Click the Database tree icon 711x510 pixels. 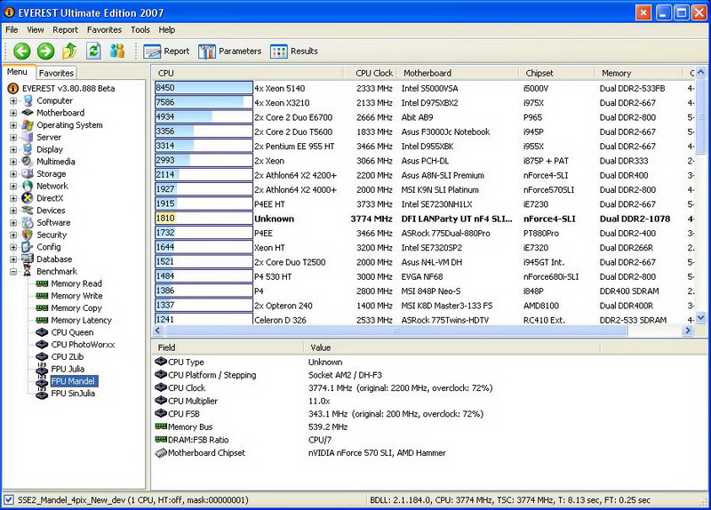click(28, 259)
